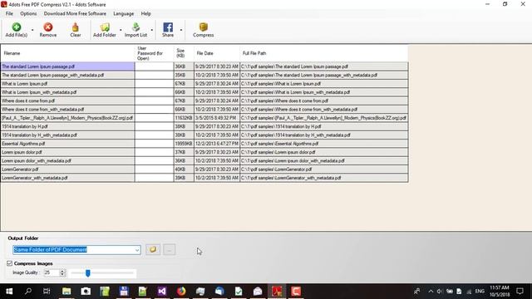Click the red Remove icon
The width and height of the screenshot is (532, 299).
[48, 27]
